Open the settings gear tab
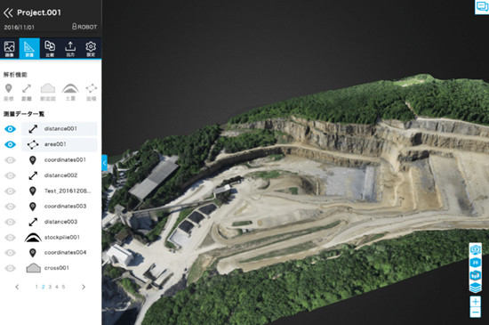This screenshot has width=489, height=325. [x=91, y=48]
